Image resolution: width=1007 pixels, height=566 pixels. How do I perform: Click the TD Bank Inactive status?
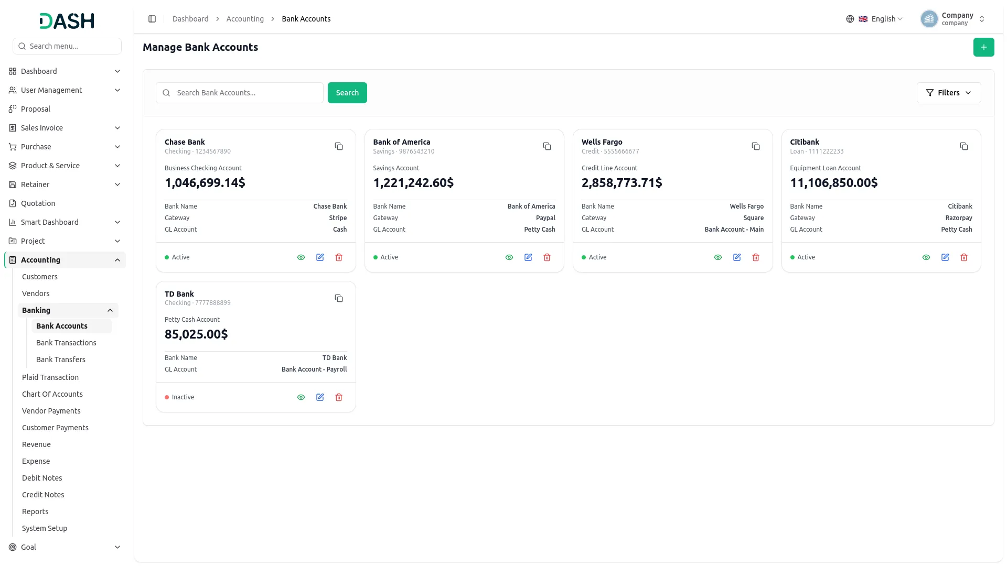point(179,397)
